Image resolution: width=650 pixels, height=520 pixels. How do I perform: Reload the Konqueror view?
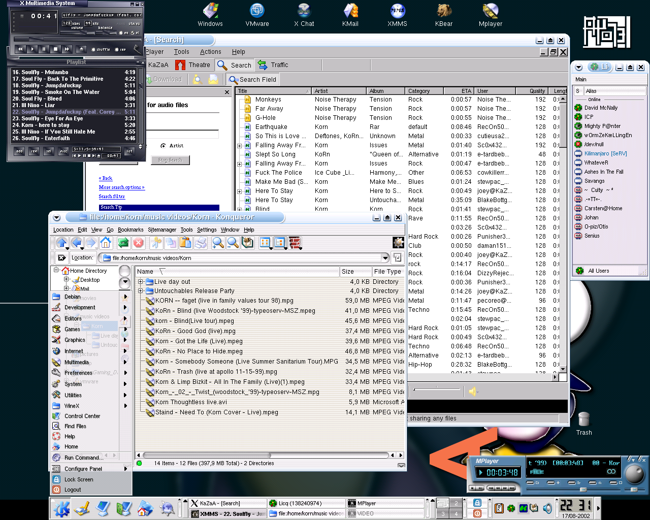tap(123, 243)
